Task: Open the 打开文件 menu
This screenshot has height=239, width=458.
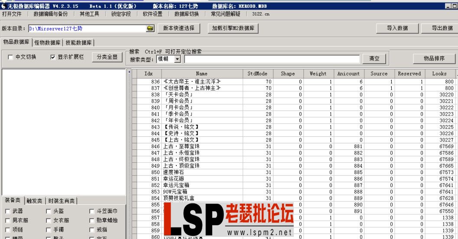Action: (x=12, y=14)
